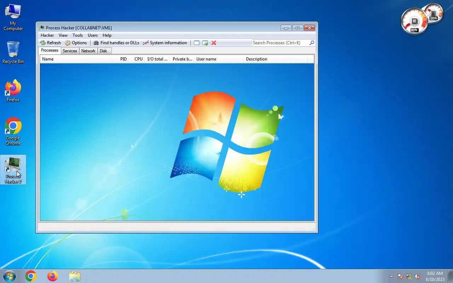The image size is (453, 283).
Task: Show hidden tray icons arrow
Action: 391,276
